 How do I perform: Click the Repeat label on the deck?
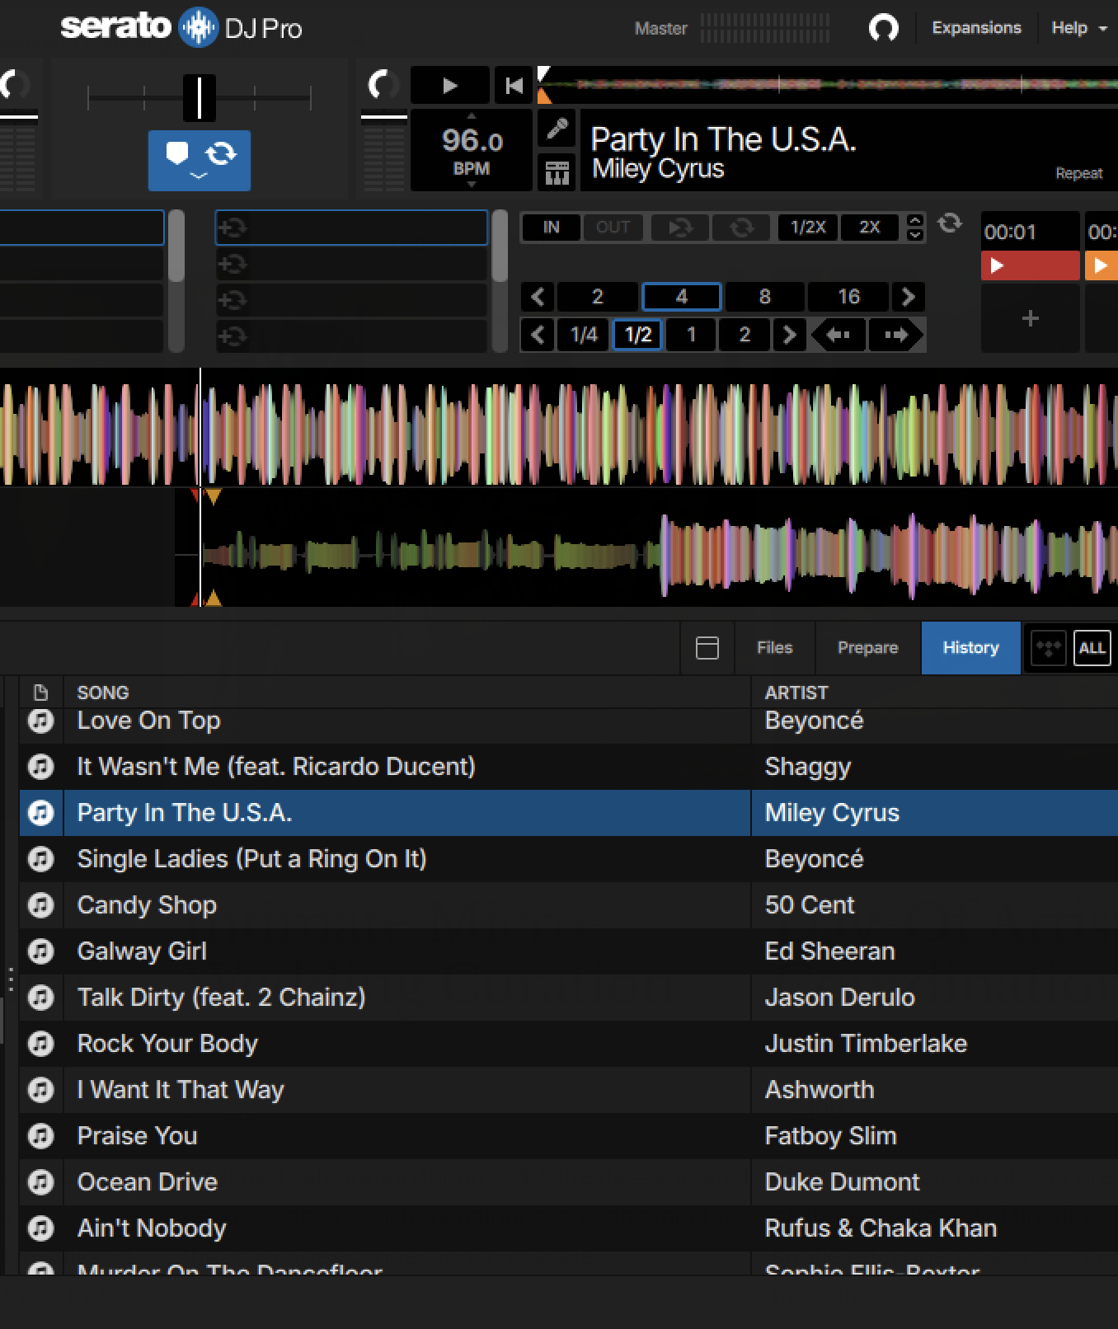pyautogui.click(x=1078, y=173)
